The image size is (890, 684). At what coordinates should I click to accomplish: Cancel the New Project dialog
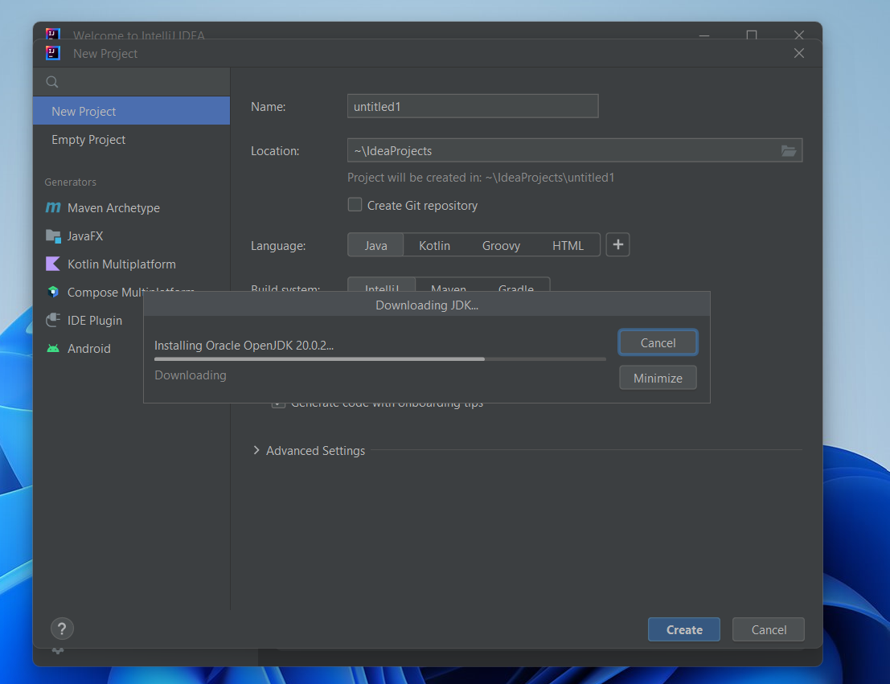click(x=769, y=629)
